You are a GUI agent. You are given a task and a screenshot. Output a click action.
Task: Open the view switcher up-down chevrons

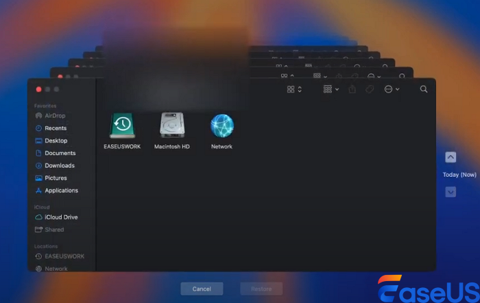pyautogui.click(x=300, y=89)
